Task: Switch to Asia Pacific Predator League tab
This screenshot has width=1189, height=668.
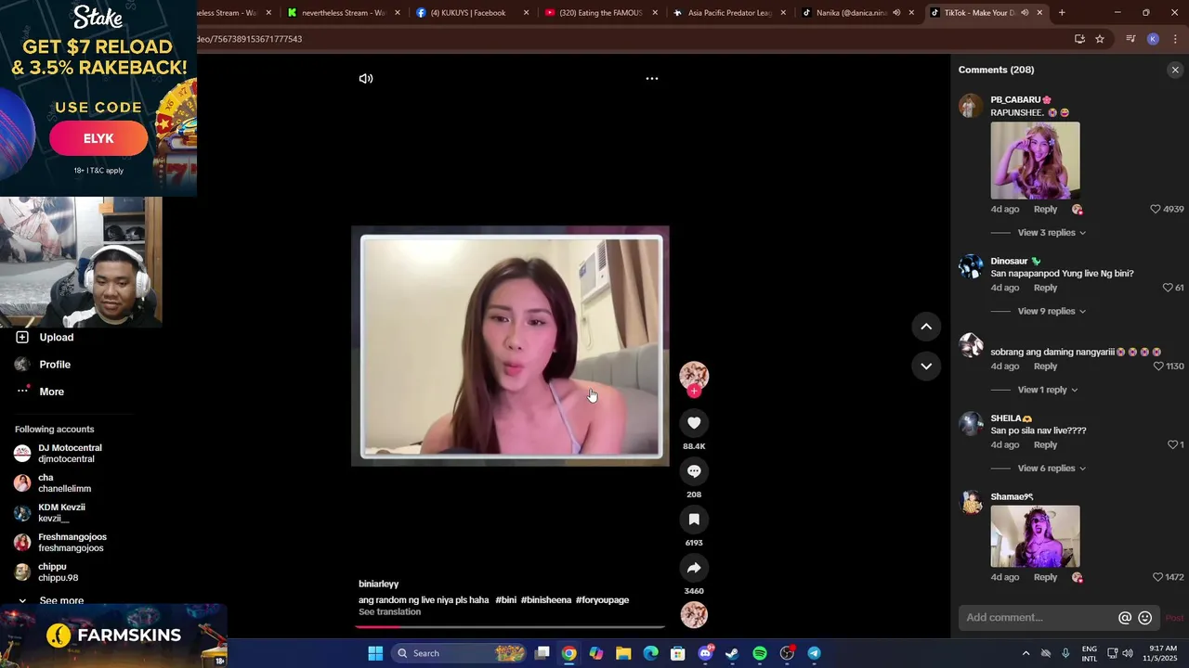Action: 730,13
